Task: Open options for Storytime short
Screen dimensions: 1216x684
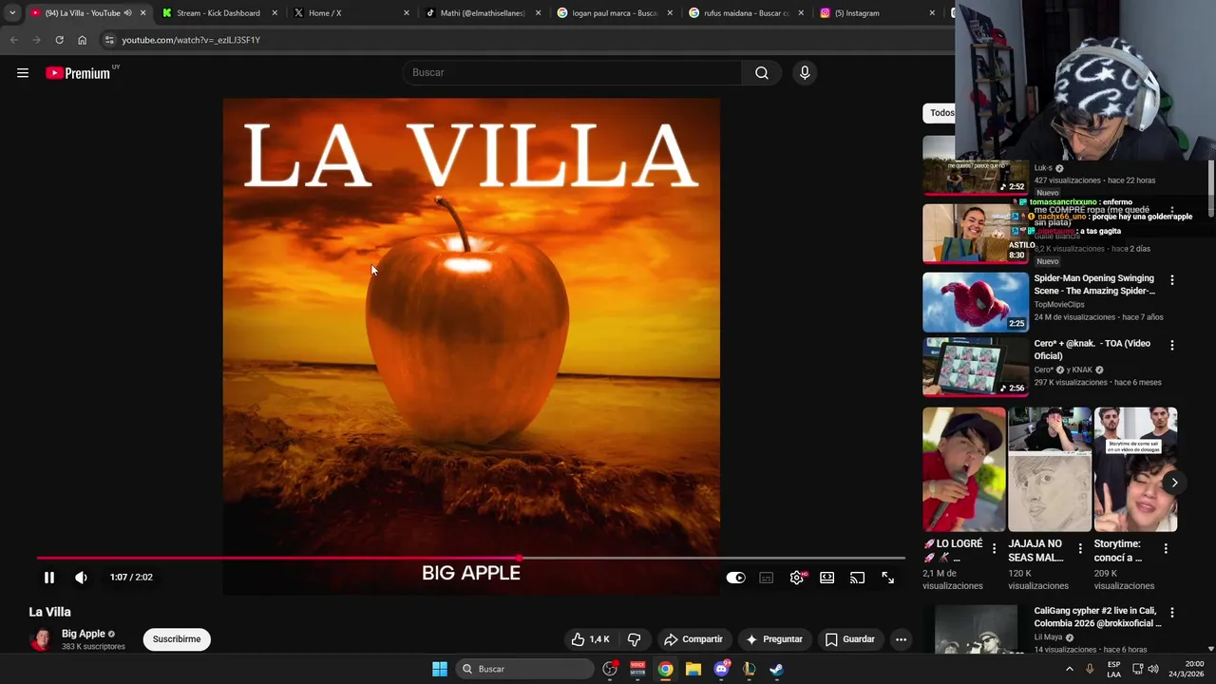Action: [x=1167, y=549]
